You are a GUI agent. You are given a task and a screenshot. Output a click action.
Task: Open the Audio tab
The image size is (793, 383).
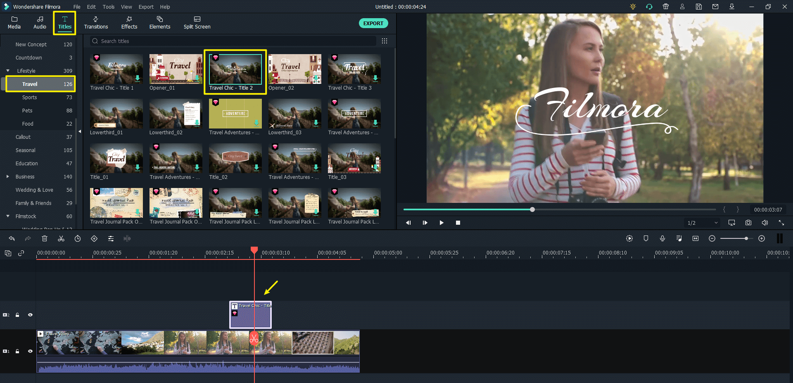coord(40,23)
